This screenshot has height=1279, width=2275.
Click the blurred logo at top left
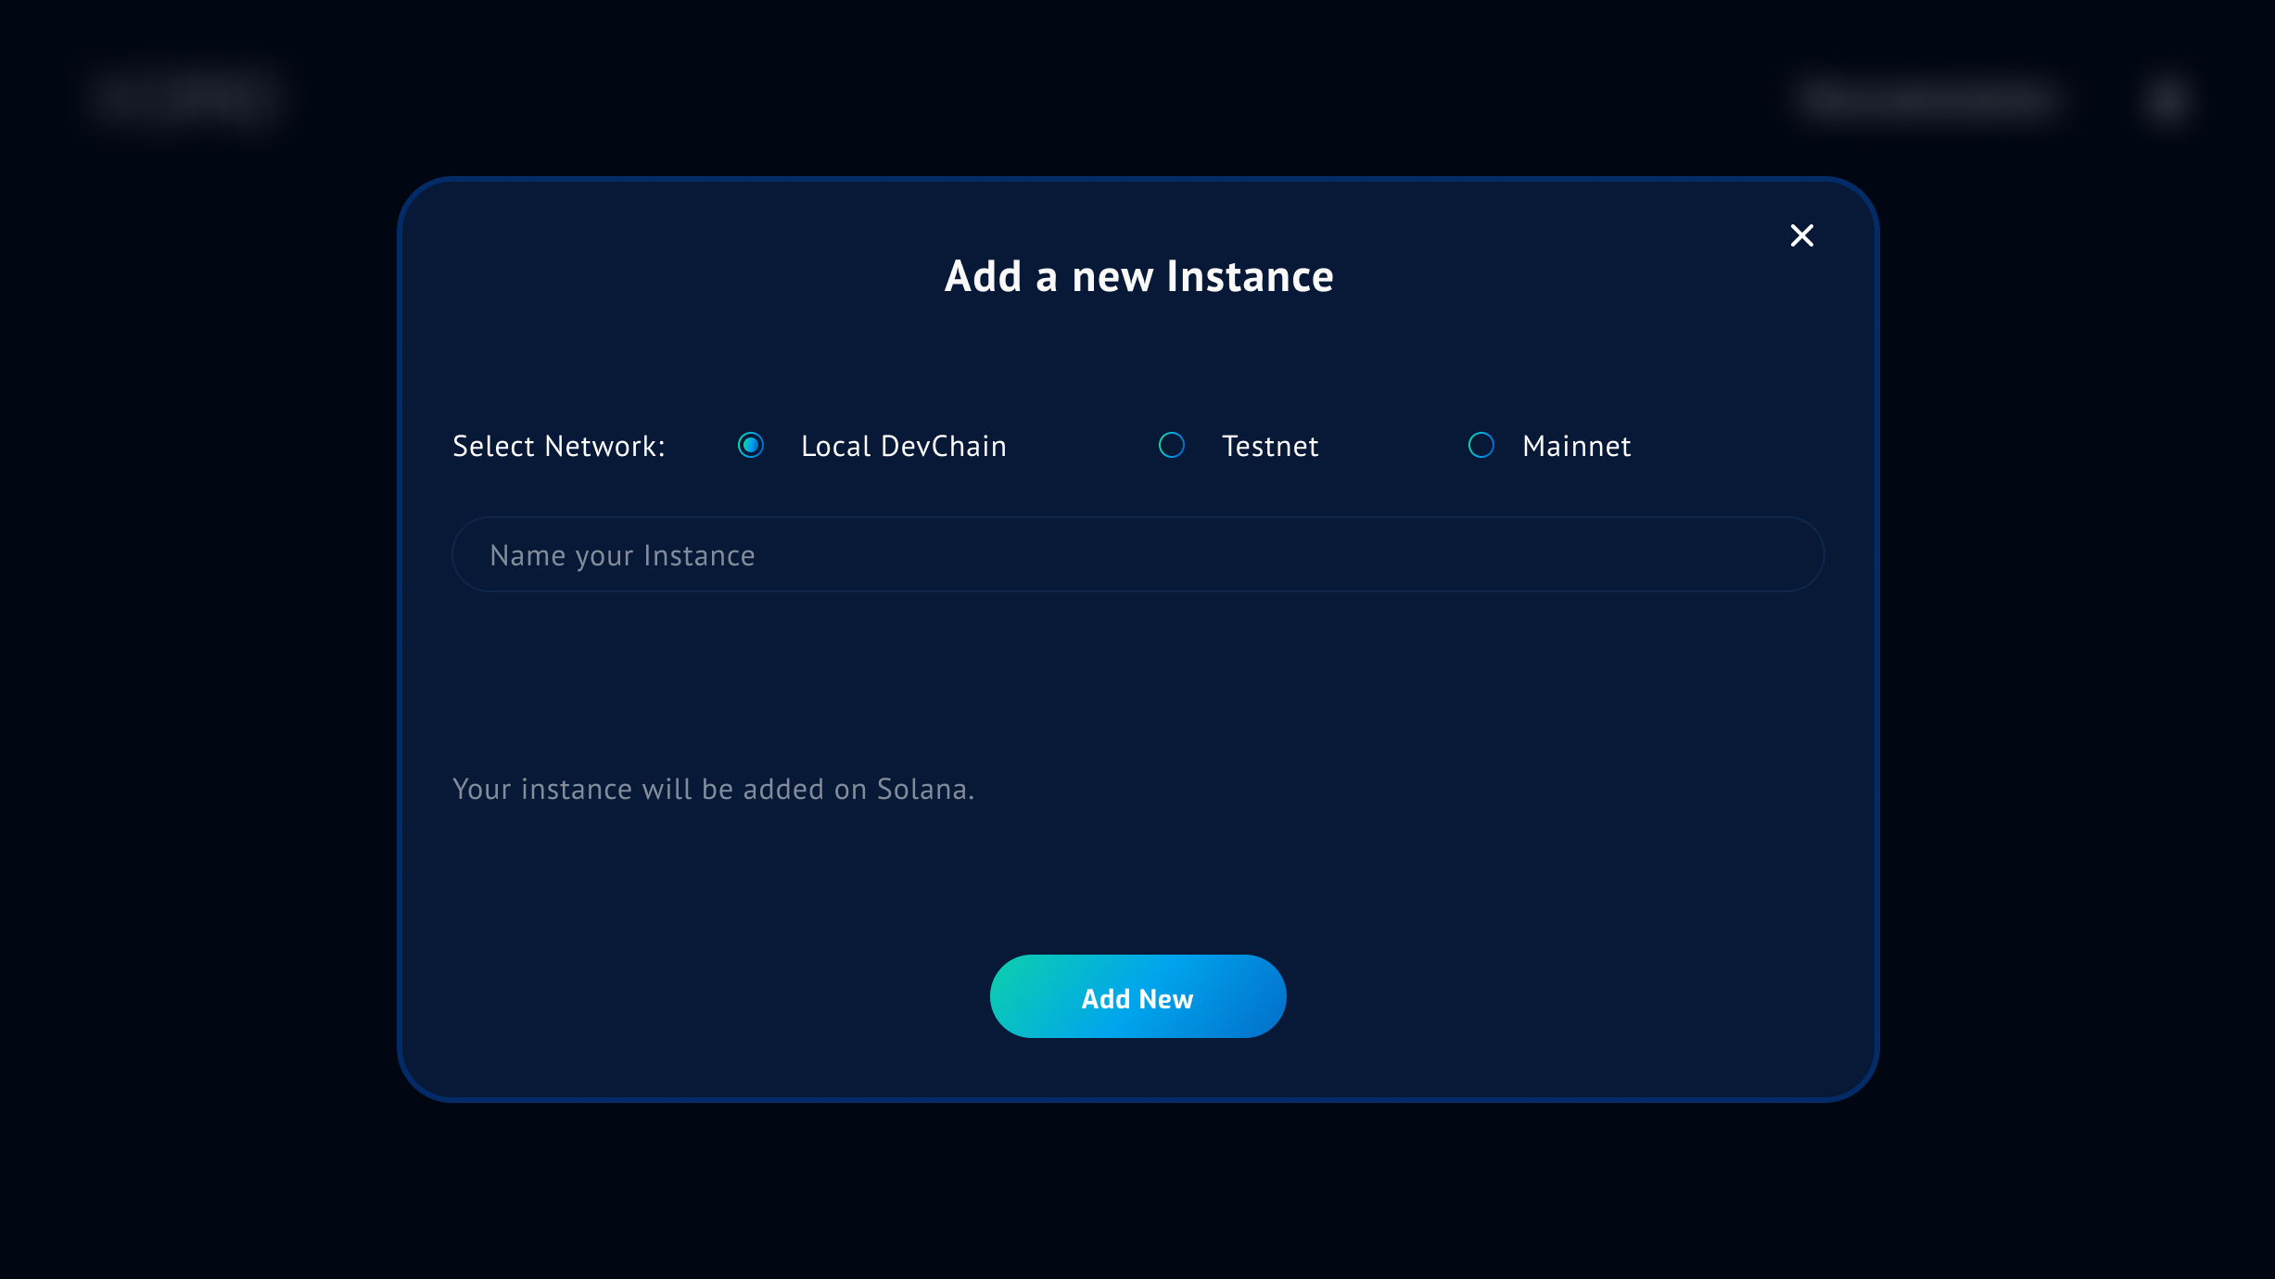pyautogui.click(x=185, y=96)
